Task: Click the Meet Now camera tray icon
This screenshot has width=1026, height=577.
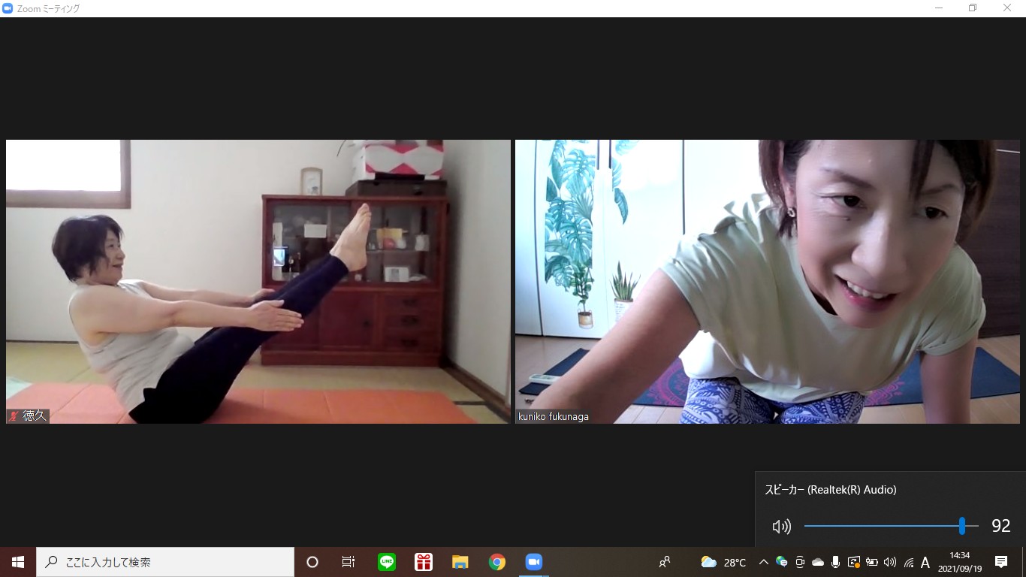Action: pos(800,562)
